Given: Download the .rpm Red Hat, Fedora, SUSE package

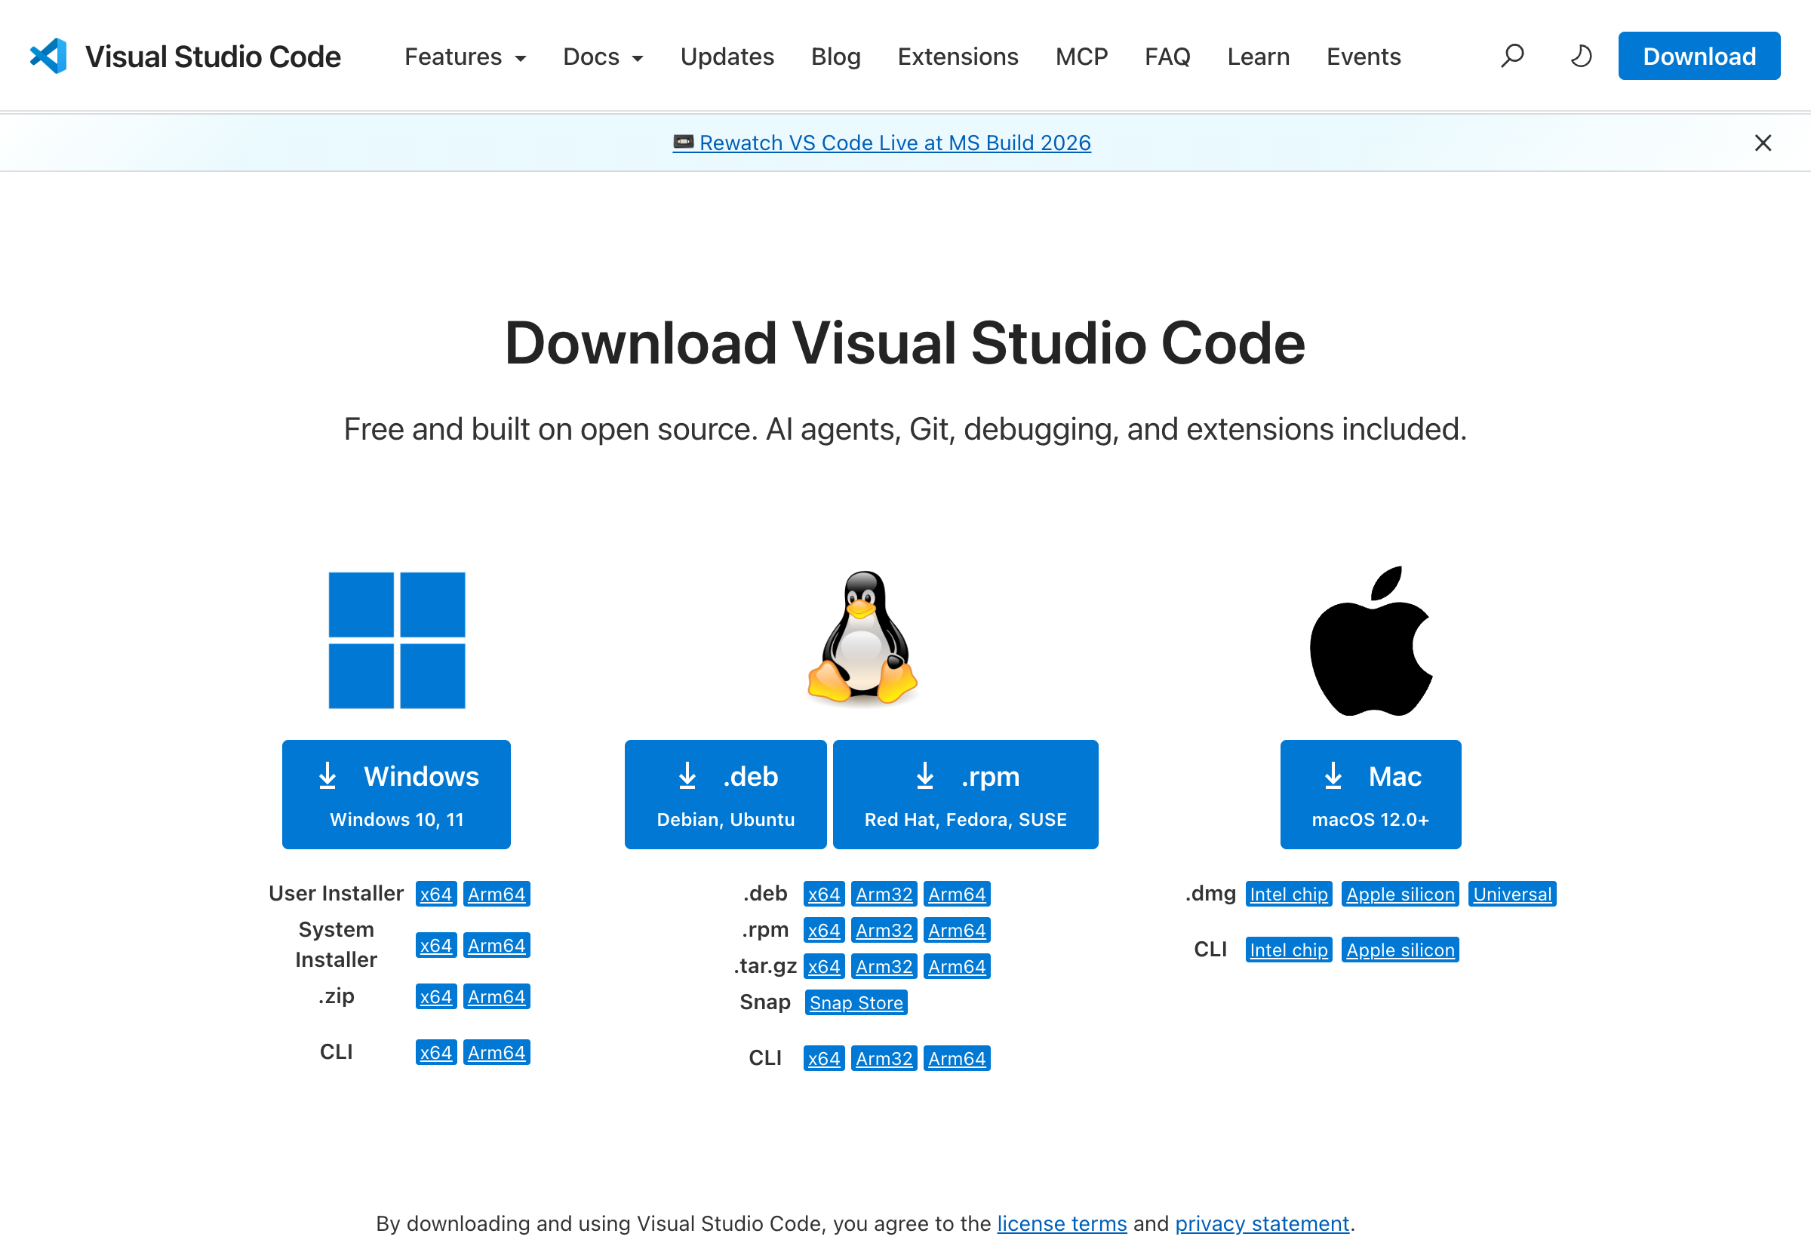Looking at the screenshot, I should 965,794.
